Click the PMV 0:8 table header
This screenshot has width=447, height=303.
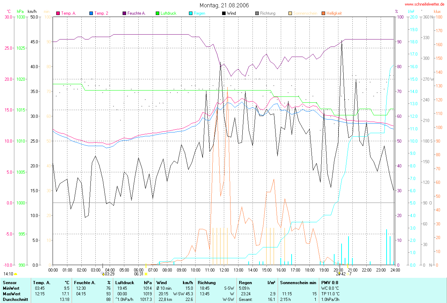330,282
